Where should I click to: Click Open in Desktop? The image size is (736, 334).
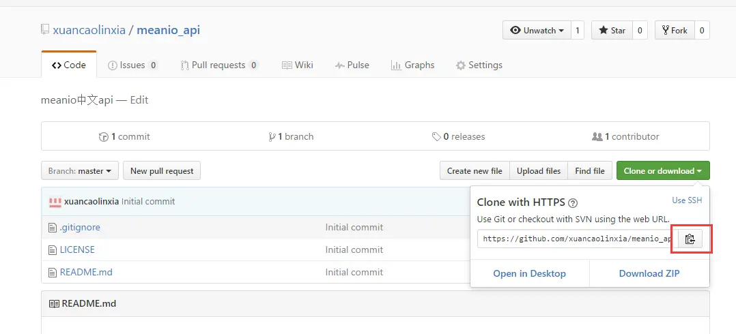530,273
